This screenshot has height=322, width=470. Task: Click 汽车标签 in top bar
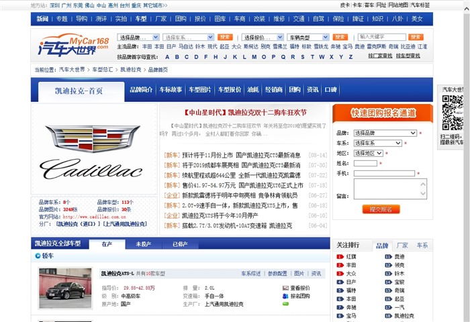click(x=420, y=5)
